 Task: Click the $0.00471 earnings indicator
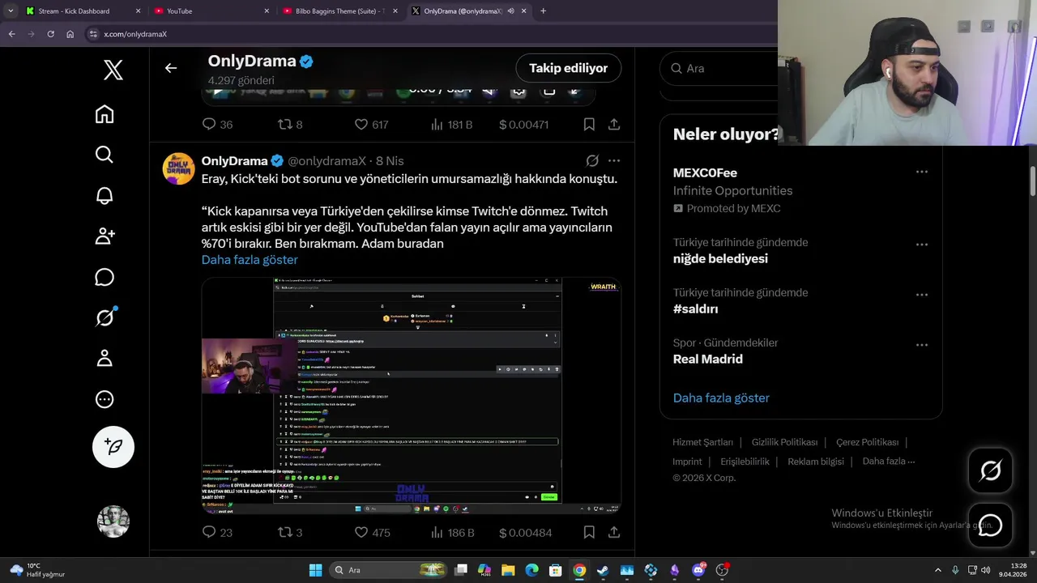tap(523, 125)
